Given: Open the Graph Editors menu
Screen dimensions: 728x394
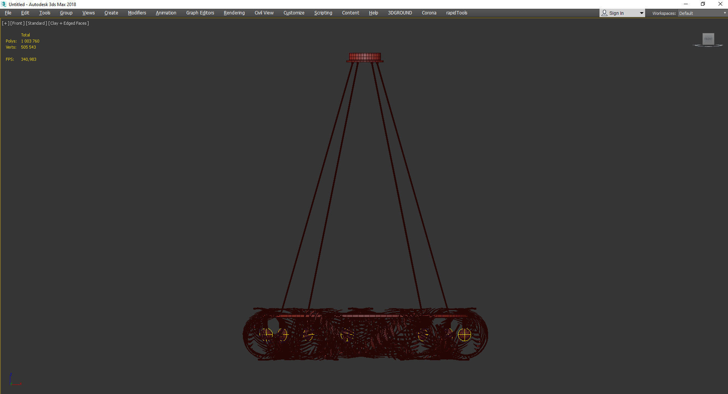Looking at the screenshot, I should 200,13.
